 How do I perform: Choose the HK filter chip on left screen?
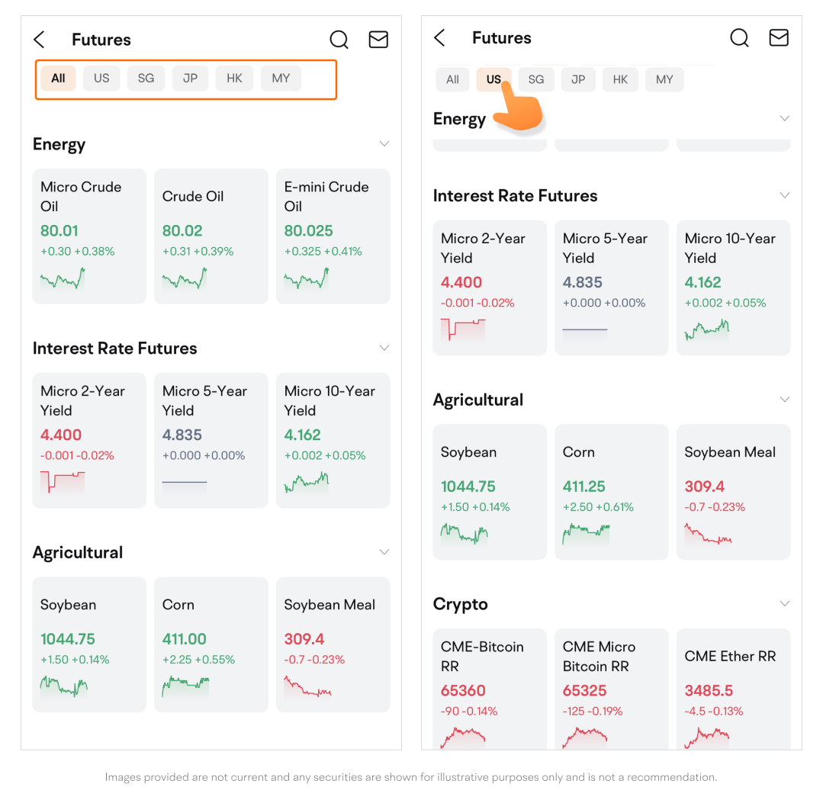(234, 79)
